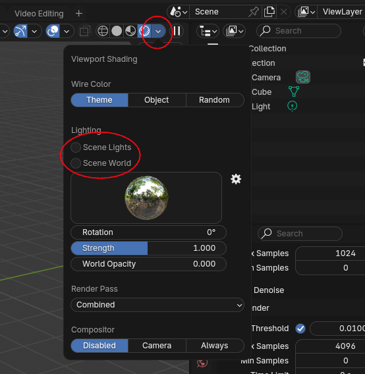Set wire color to Random

coord(215,100)
